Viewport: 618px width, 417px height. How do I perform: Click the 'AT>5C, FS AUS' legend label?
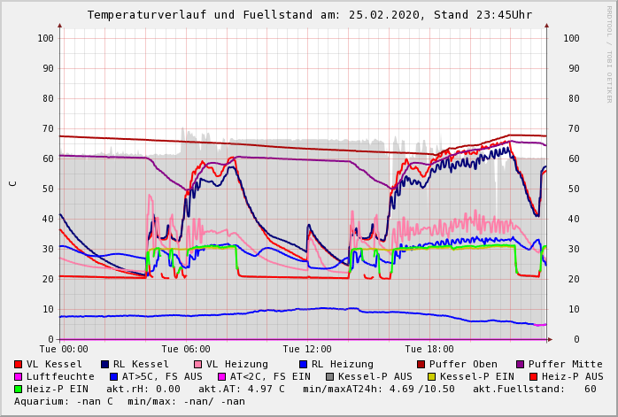[162, 376]
